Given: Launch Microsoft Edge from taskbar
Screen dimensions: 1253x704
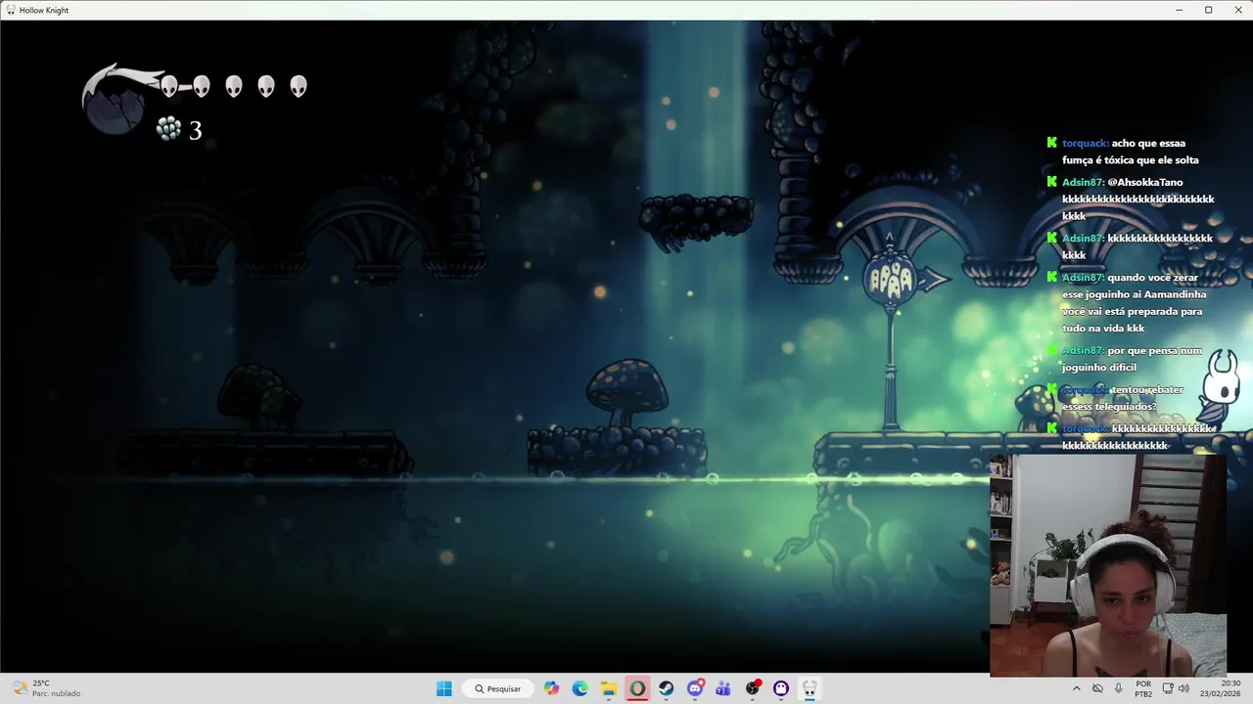Looking at the screenshot, I should tap(580, 688).
